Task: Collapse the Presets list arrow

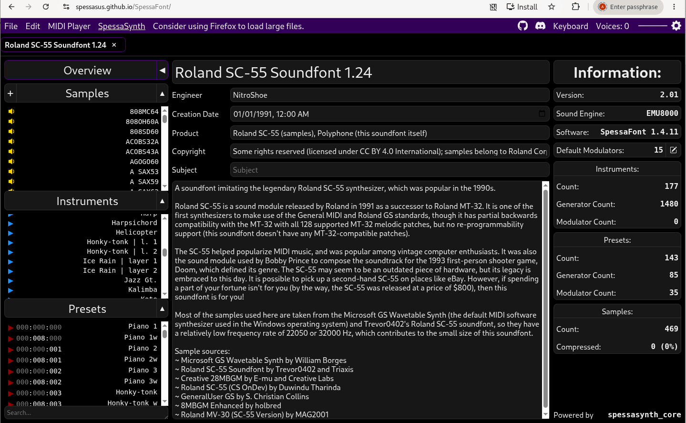Action: (163, 309)
